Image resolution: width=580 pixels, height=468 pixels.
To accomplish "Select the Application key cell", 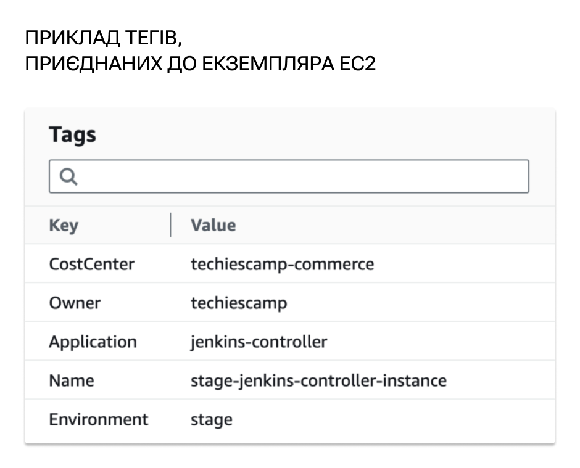I will [x=93, y=342].
